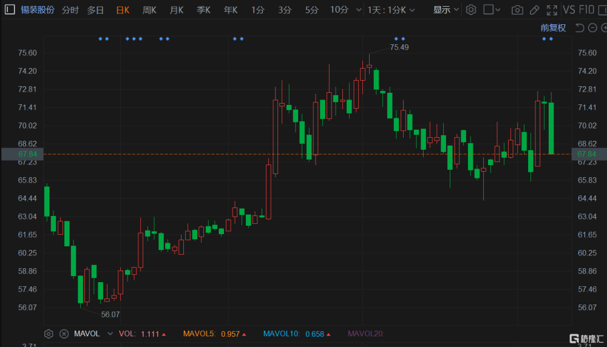Expand the MAVOL indicator selector arrow
This screenshot has height=347, width=607.
point(110,334)
